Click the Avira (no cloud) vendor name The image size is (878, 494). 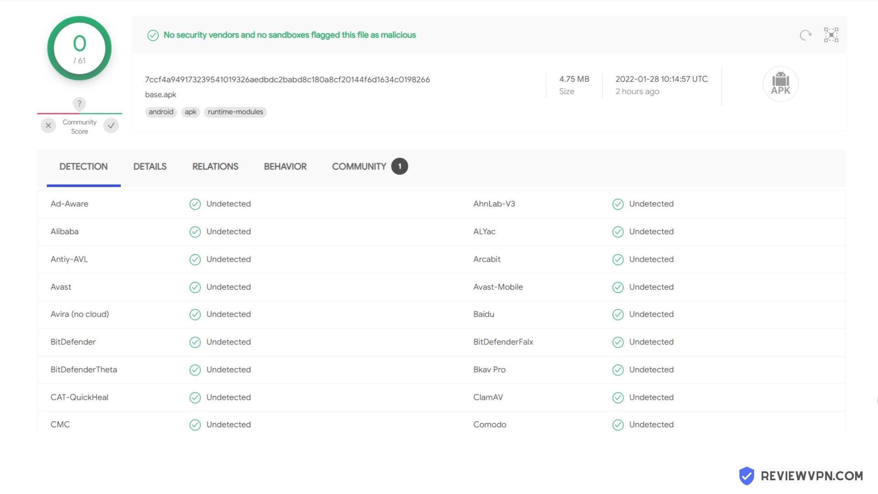pyautogui.click(x=80, y=314)
